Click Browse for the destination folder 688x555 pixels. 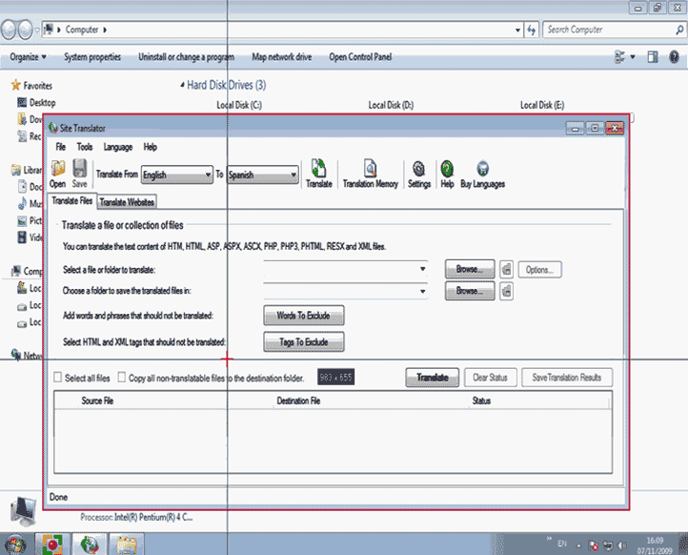[x=470, y=291]
